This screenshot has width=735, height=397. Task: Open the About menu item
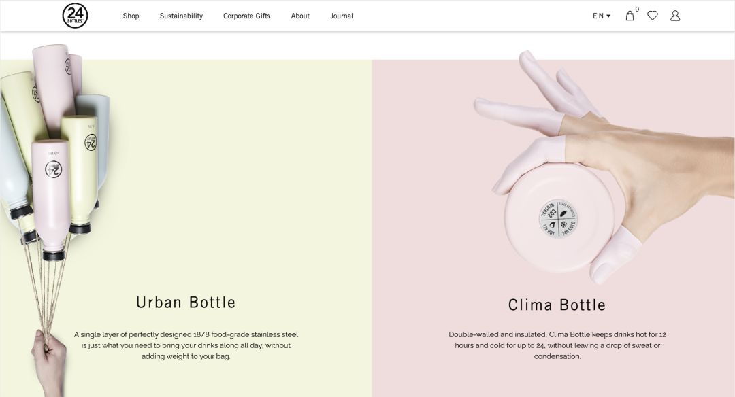[300, 16]
